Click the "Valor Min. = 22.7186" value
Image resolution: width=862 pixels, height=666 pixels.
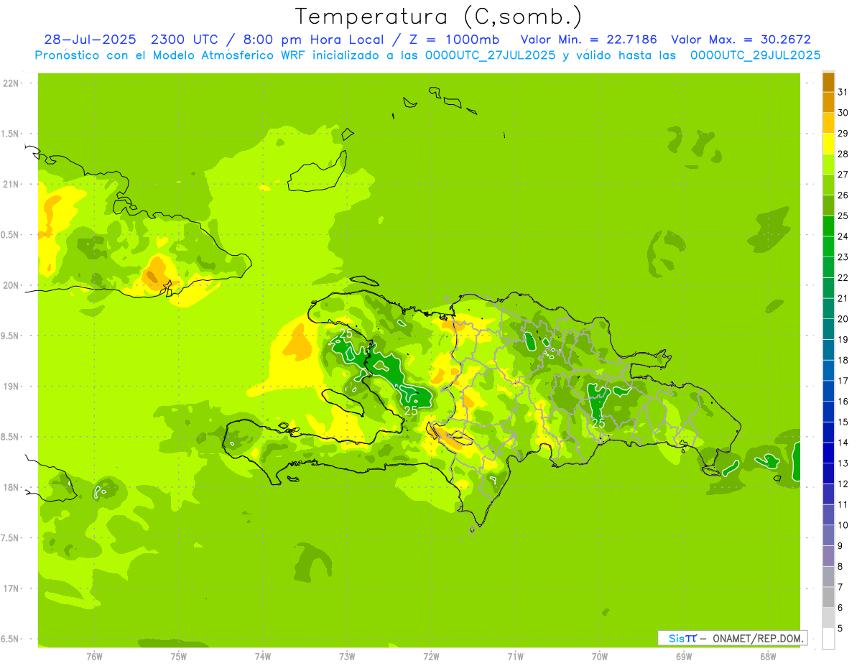coord(588,40)
